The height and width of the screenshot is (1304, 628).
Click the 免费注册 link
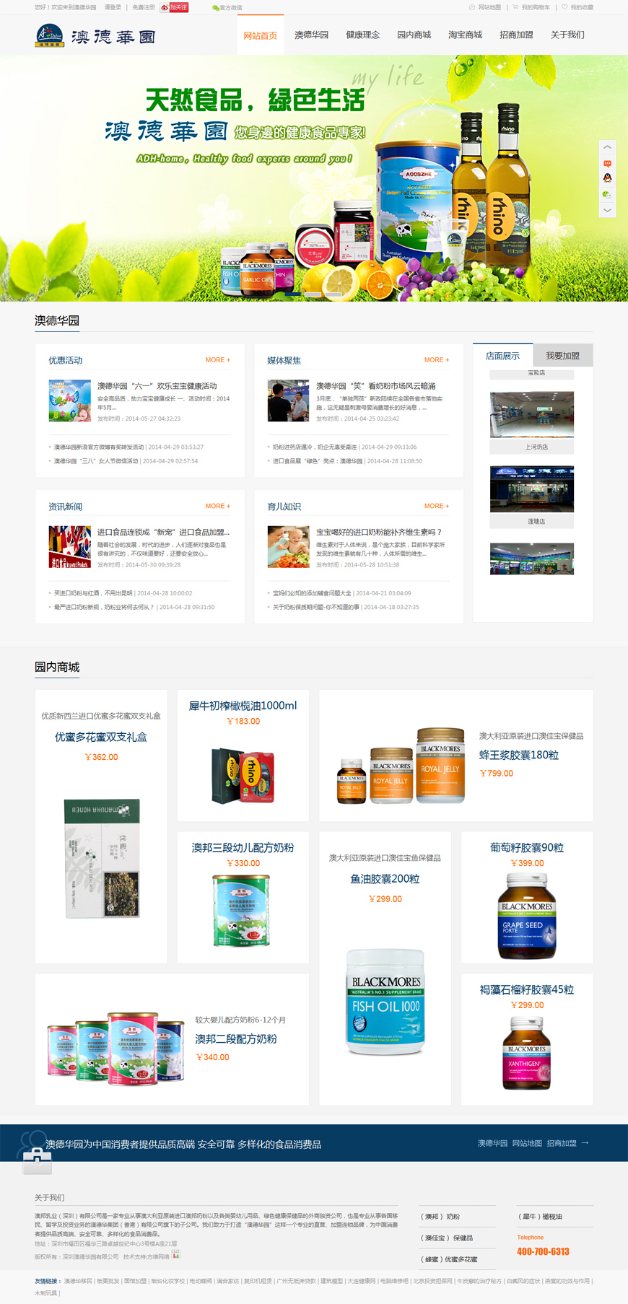[143, 7]
